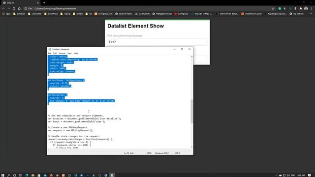Open the Rapidtags Tag Generator bookmark
This screenshot has height=177, width=315.
coord(276,14)
